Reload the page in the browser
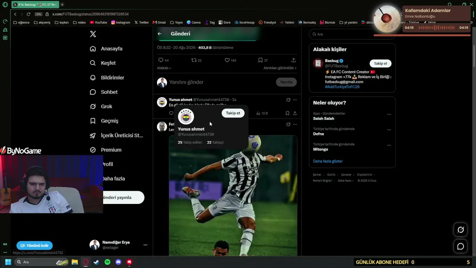Viewport: 476px width, 268px height. coord(28,14)
